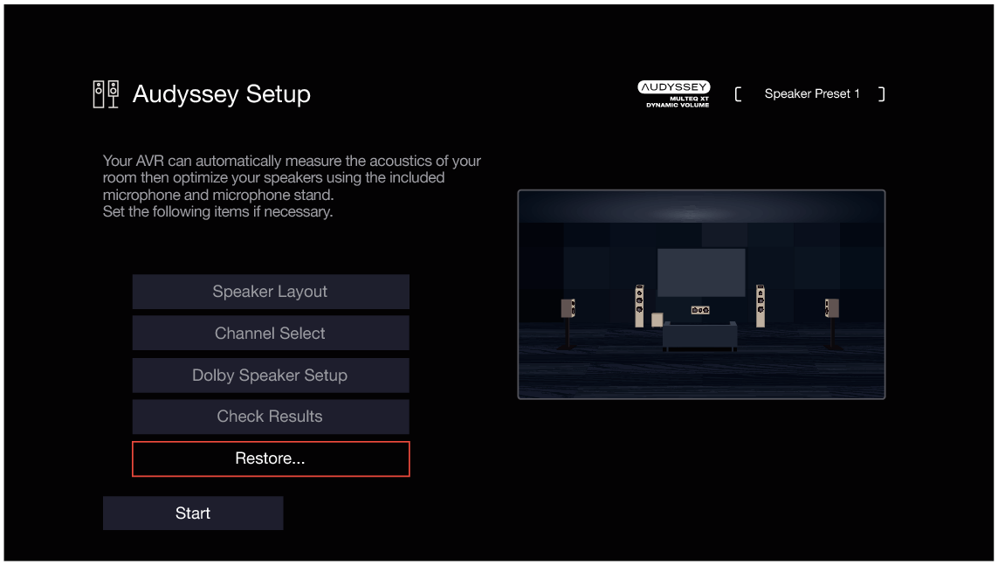Screen dimensions: 998x565
Task: Click the speaker icon beside Audyssey Setup title
Action: click(x=106, y=92)
